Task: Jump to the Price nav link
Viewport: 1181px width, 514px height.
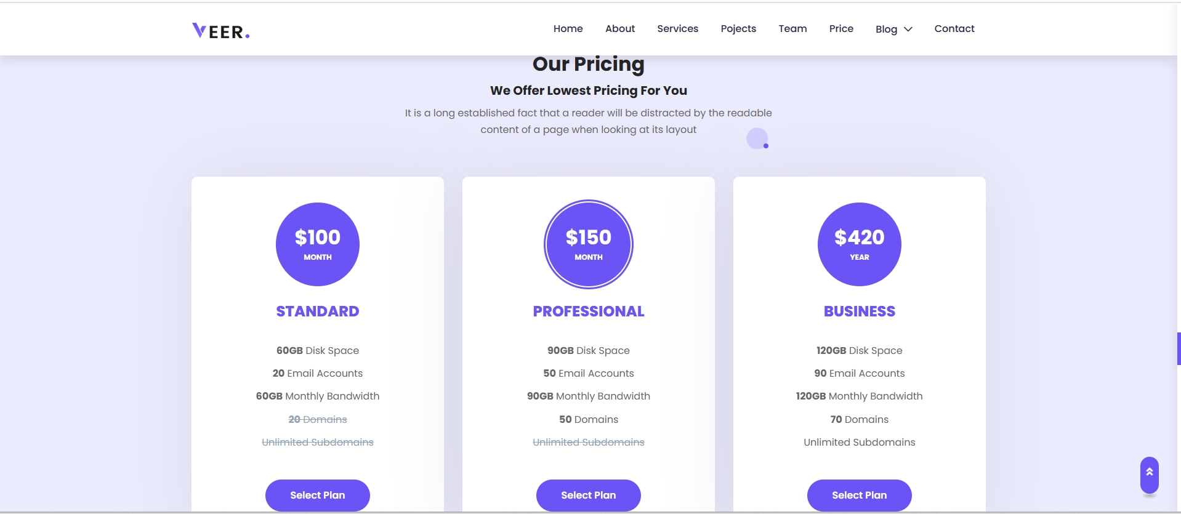Action: (x=841, y=28)
